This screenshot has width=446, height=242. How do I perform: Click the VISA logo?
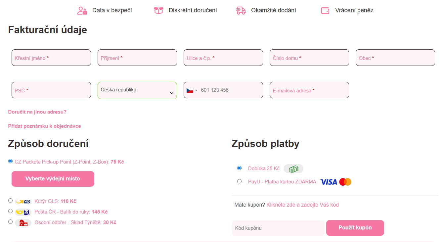328,181
